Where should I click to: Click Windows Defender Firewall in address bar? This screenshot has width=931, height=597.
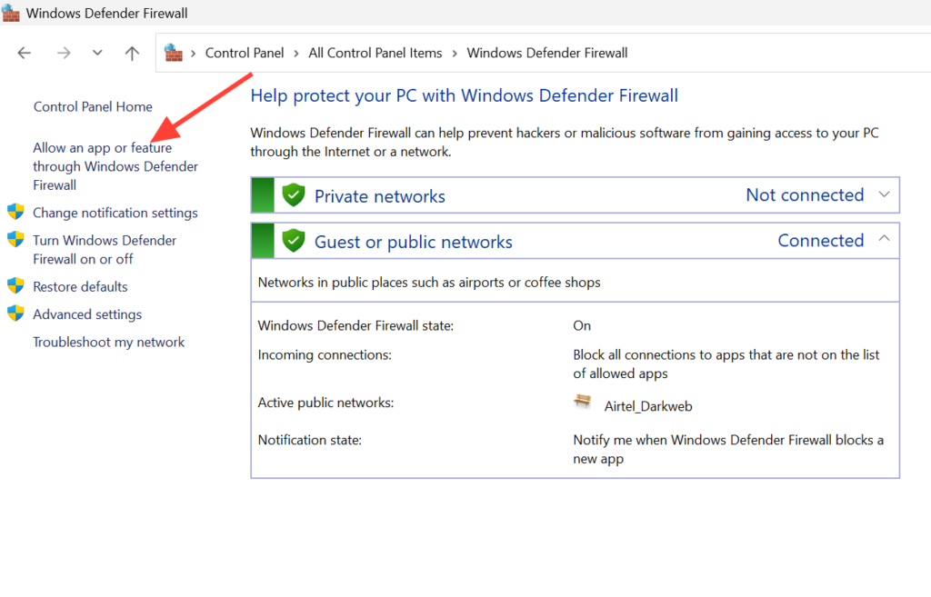pos(546,54)
